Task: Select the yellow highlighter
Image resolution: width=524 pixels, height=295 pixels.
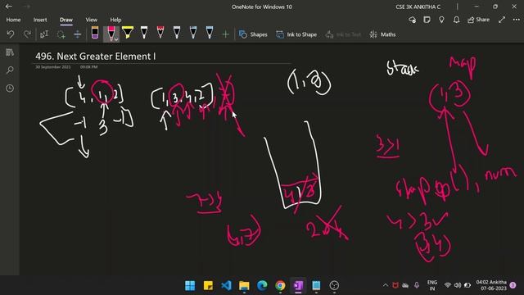Action: [x=128, y=33]
